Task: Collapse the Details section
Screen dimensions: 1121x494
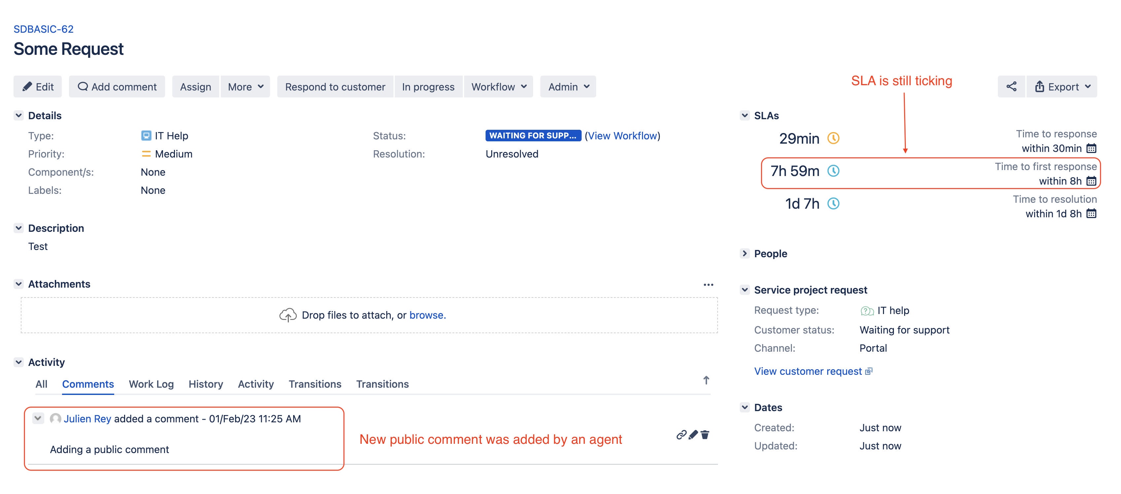Action: coord(18,115)
